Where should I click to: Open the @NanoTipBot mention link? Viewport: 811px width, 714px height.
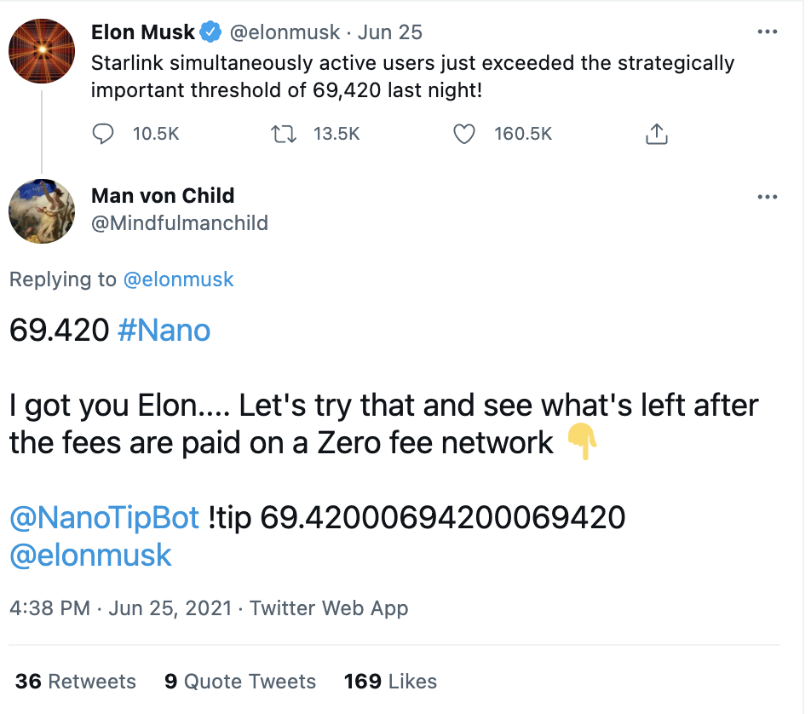(104, 518)
